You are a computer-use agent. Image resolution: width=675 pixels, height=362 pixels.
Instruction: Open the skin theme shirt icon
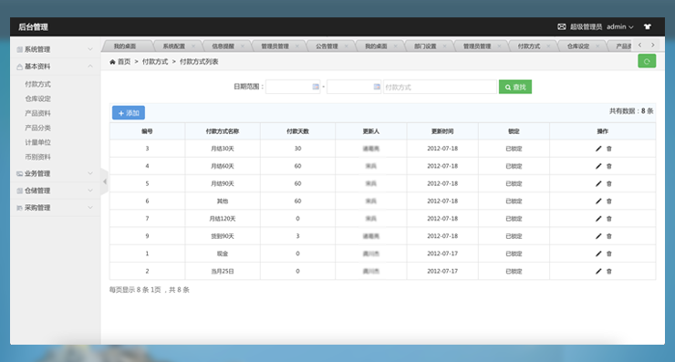[x=647, y=26]
